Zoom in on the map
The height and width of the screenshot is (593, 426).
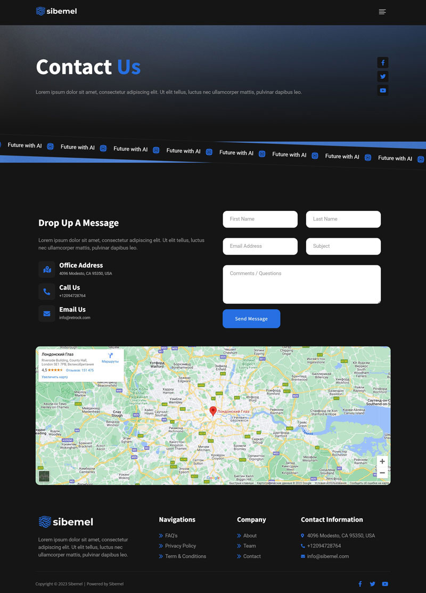[x=382, y=461]
